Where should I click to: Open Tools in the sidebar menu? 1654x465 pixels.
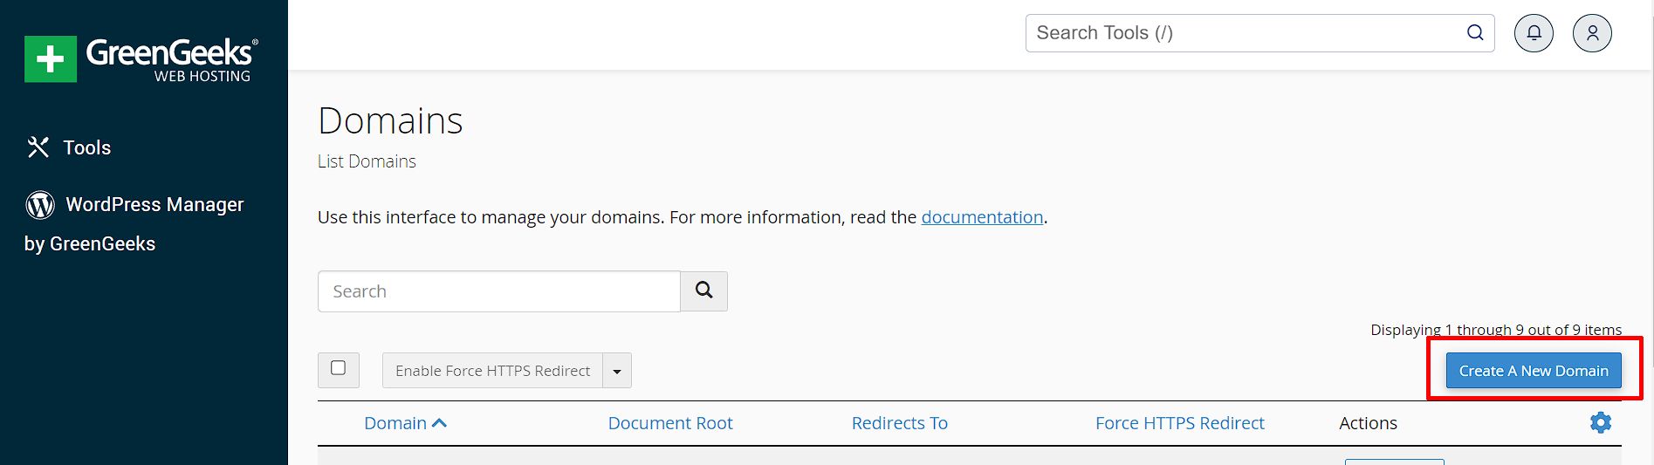tap(87, 147)
